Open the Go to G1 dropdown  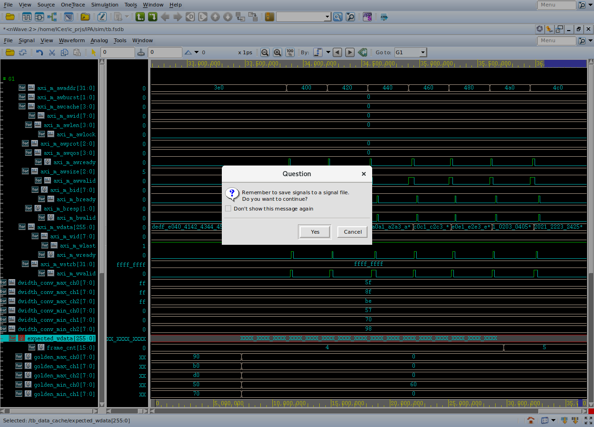pos(422,52)
